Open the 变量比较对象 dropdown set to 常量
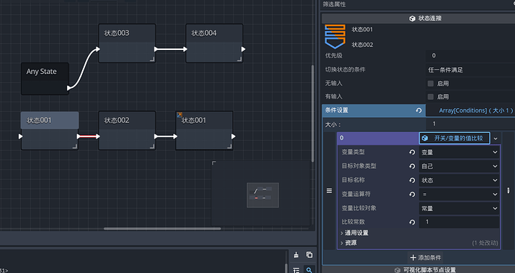 point(460,208)
